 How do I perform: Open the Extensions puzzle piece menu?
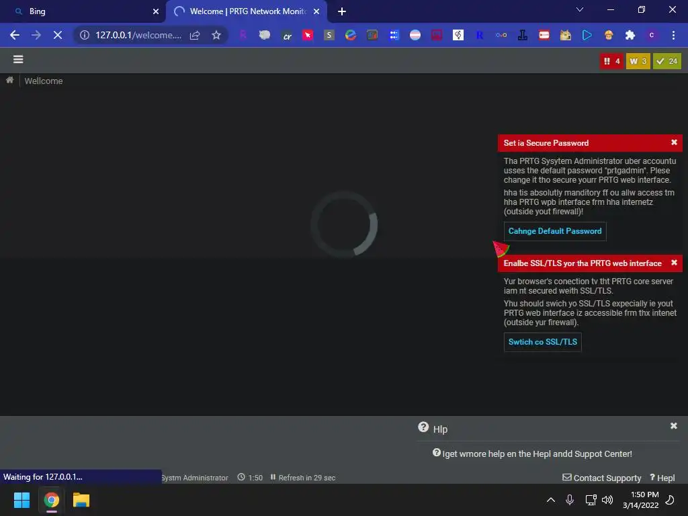point(630,35)
